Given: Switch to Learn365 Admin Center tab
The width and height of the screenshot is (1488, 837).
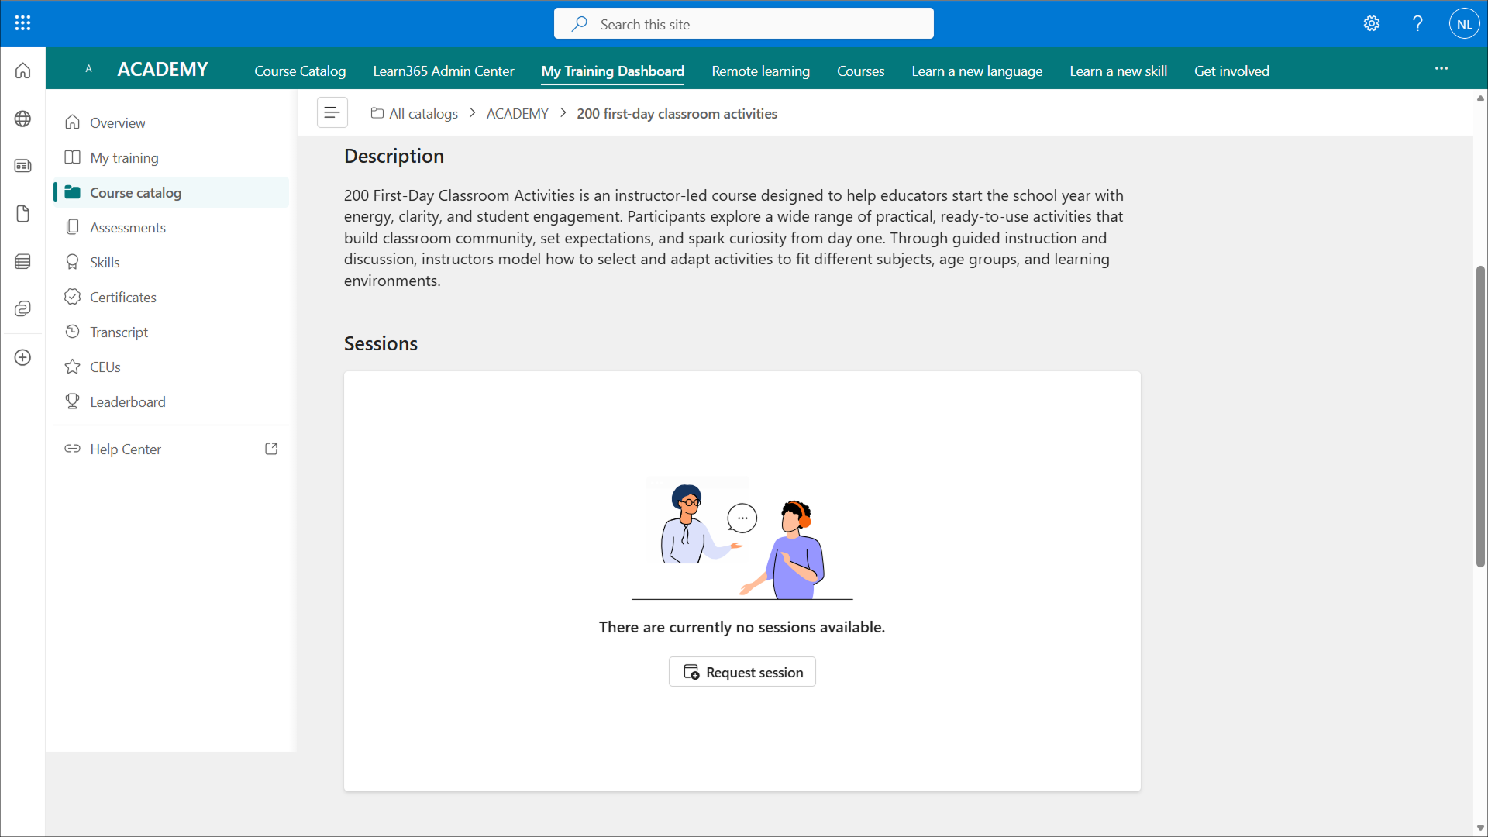Looking at the screenshot, I should (x=443, y=71).
